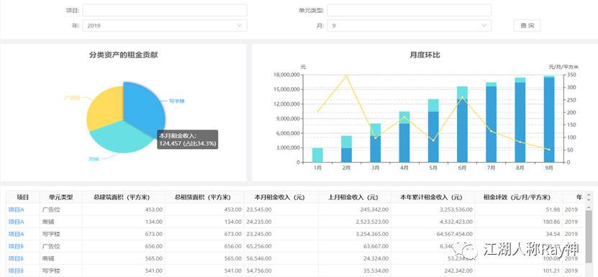Screen dimensions: 598x277
Task: Click the cell 64,567,454.00
Action: [433, 234]
